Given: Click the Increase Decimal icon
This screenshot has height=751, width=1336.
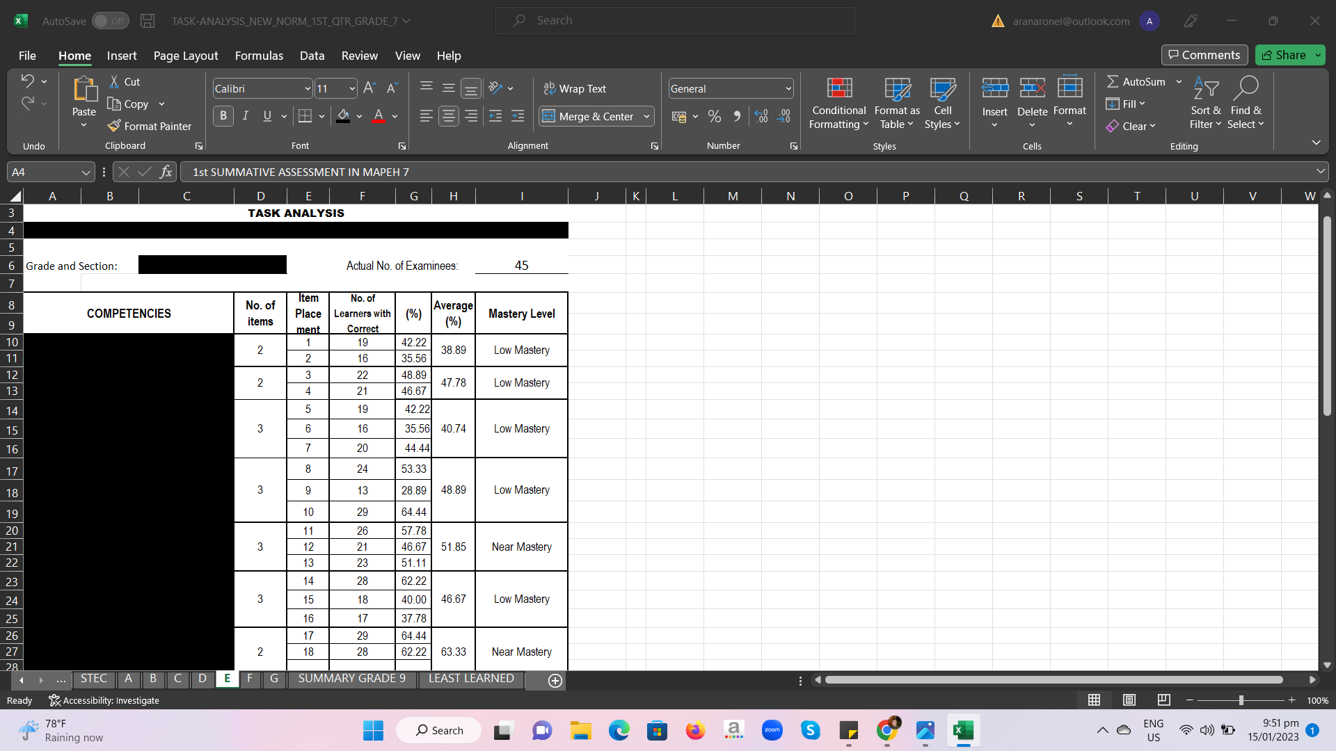Looking at the screenshot, I should pyautogui.click(x=761, y=116).
